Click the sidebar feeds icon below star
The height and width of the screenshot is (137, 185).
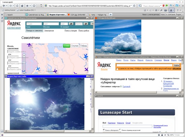tap(2, 17)
